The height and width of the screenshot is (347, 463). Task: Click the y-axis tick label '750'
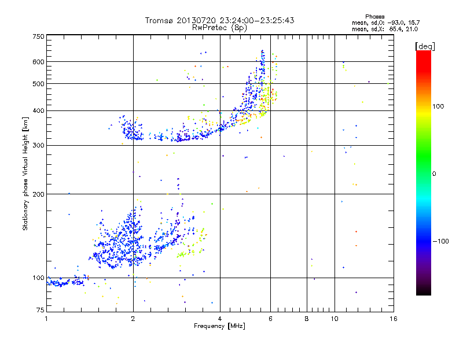coord(39,36)
